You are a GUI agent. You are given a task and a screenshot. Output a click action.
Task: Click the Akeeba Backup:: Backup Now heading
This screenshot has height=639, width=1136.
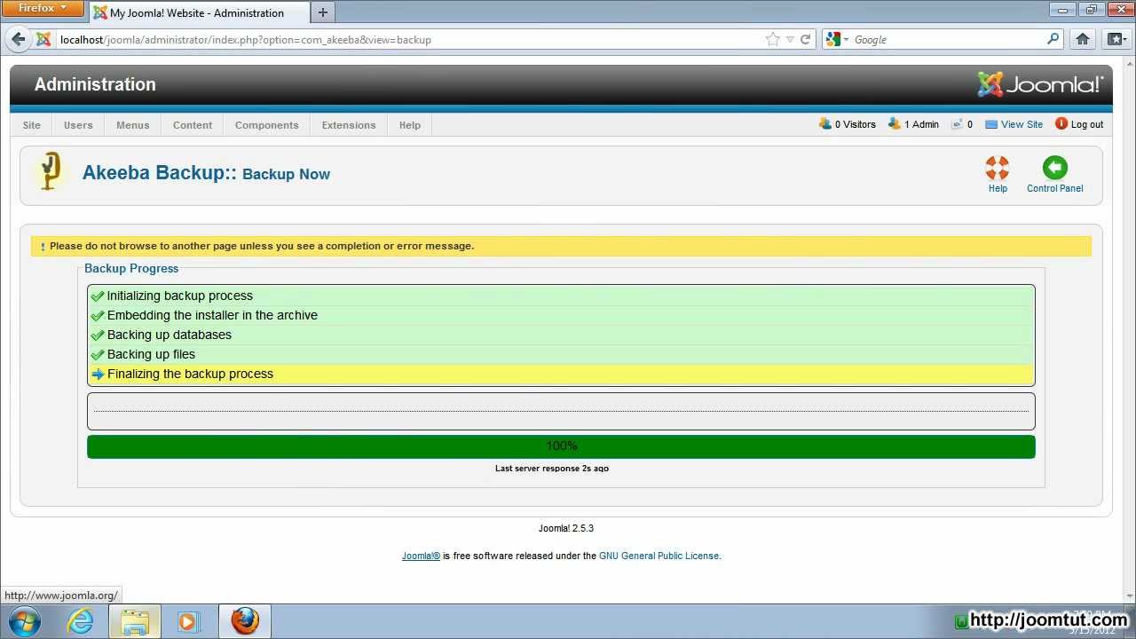tap(206, 173)
